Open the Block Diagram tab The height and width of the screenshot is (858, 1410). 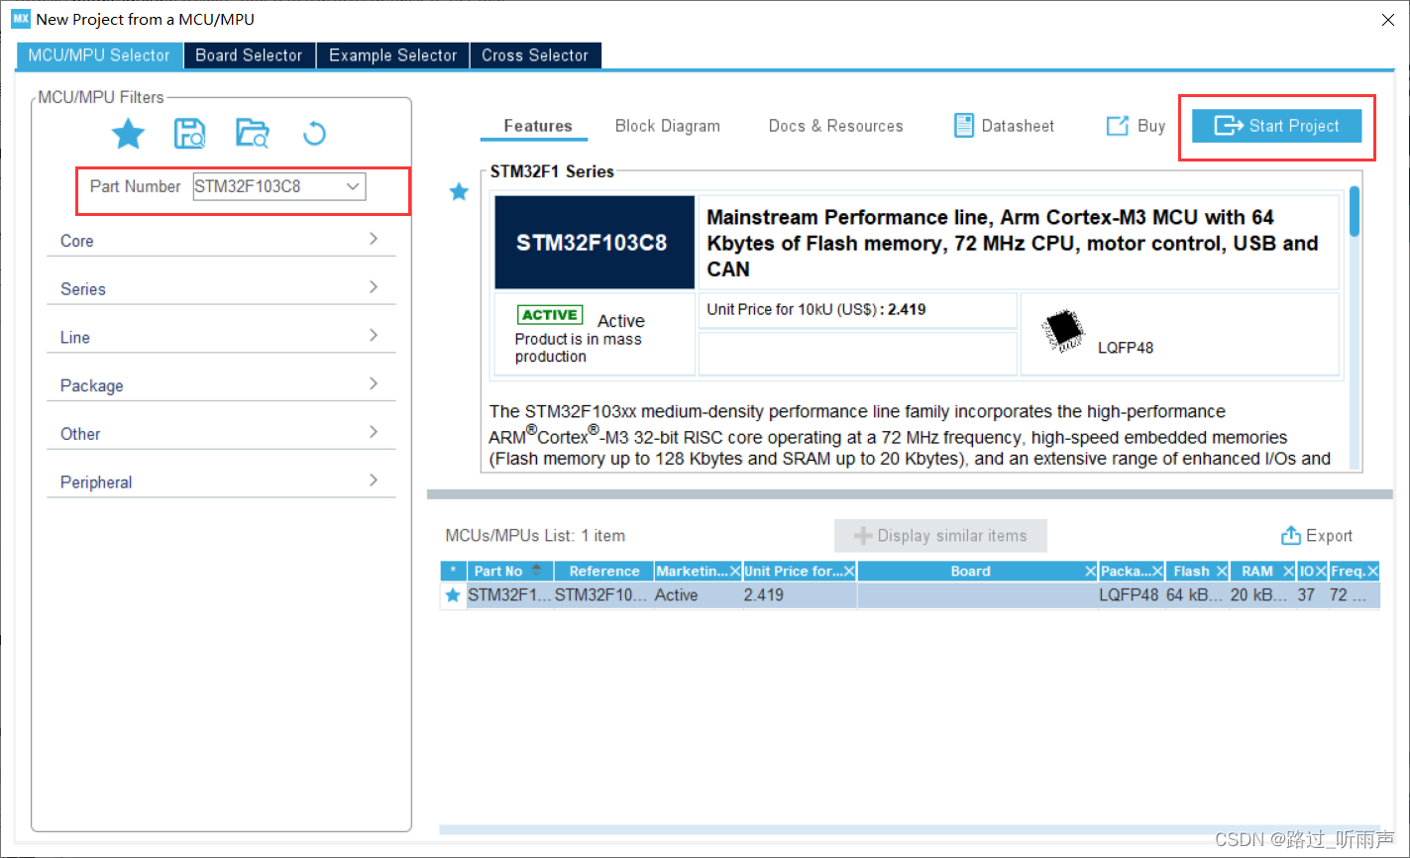[x=668, y=126]
